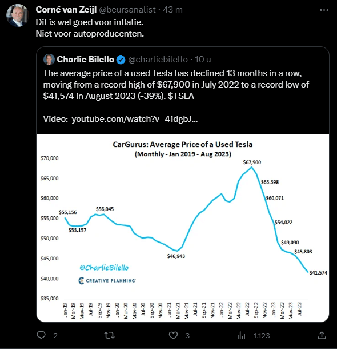Open Charlie Bilello display name
The image size is (337, 349).
[86, 60]
